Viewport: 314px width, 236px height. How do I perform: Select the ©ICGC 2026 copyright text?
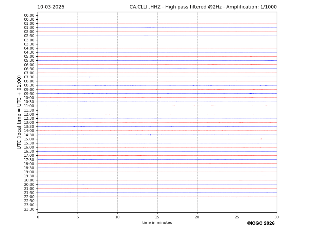[260, 223]
